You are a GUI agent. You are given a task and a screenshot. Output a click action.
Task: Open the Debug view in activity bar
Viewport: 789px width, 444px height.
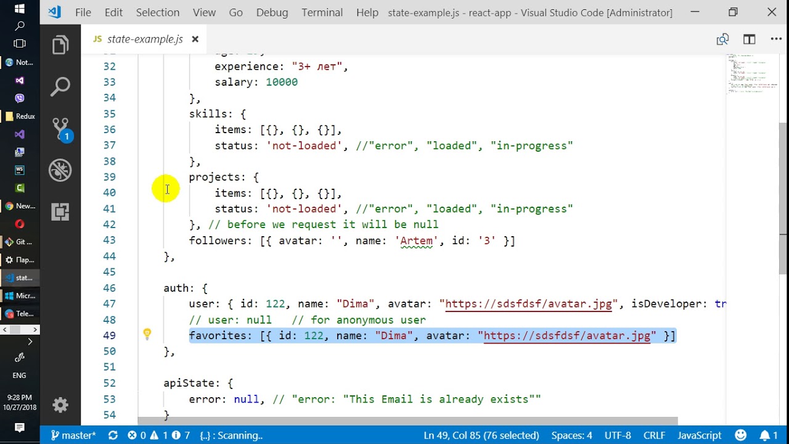click(60, 170)
